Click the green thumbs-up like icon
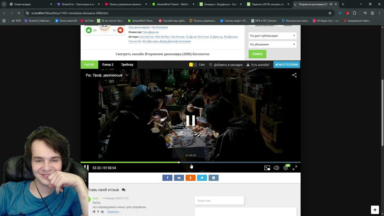 [89, 30]
